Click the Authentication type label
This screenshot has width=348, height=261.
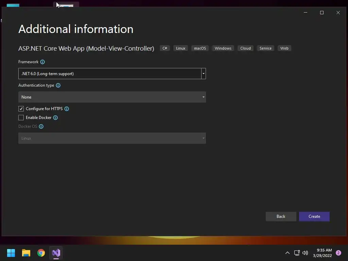point(36,85)
